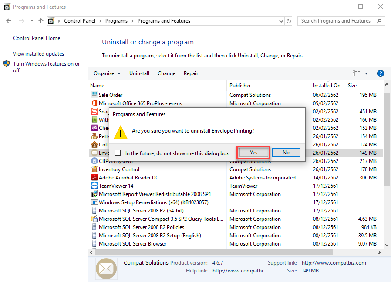Click the search magnifier icon
The image size is (391, 282).
[x=379, y=21]
